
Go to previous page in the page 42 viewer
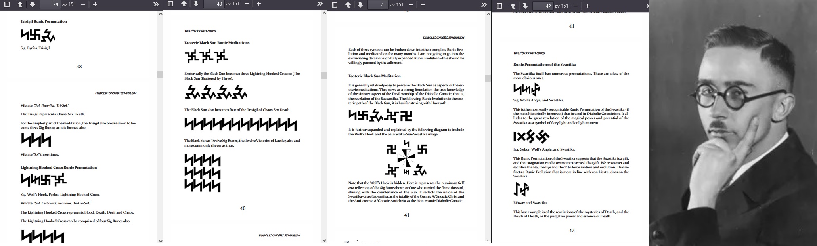click(513, 6)
